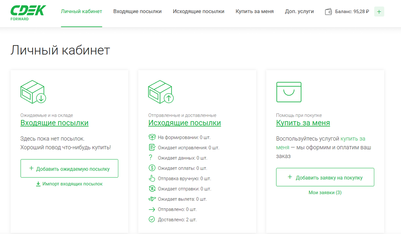Click the download icon by 'Импорт входящих посылок'

(x=38, y=184)
